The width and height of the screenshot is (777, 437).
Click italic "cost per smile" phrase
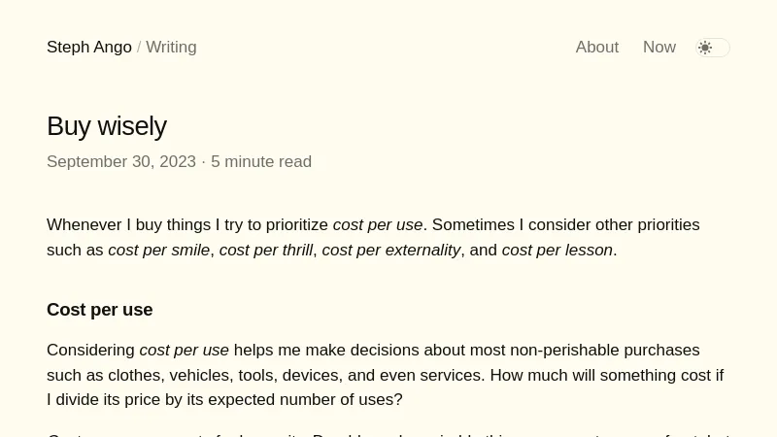click(158, 251)
